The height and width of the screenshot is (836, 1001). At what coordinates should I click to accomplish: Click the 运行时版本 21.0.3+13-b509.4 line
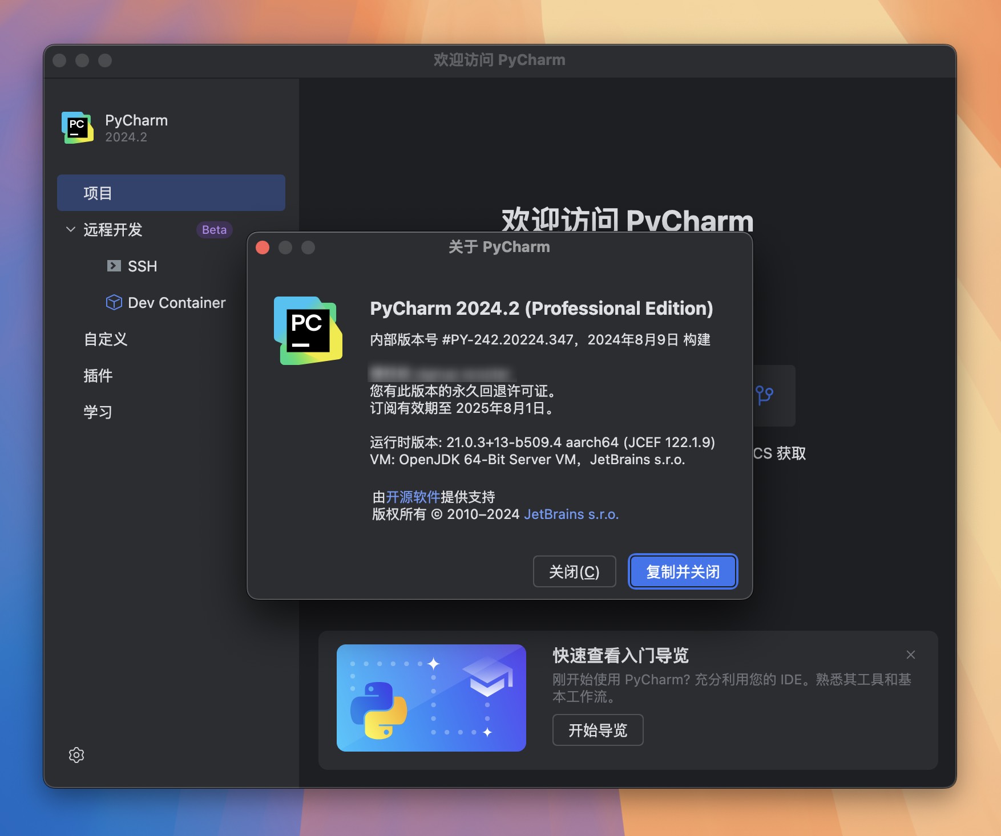pos(542,443)
